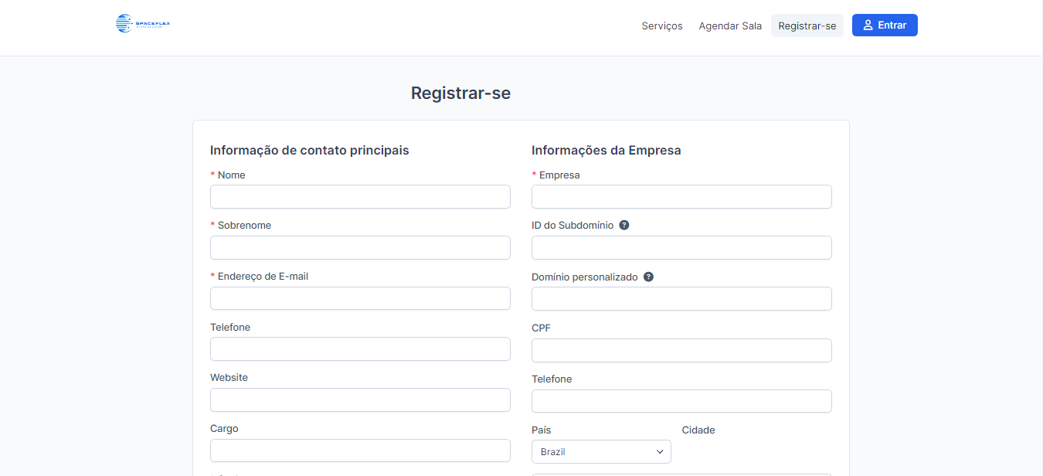This screenshot has height=476, width=1043.
Task: Open the País dropdown showing Brazil
Action: 601,452
